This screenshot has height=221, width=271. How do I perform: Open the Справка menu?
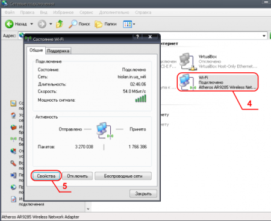tap(143, 13)
